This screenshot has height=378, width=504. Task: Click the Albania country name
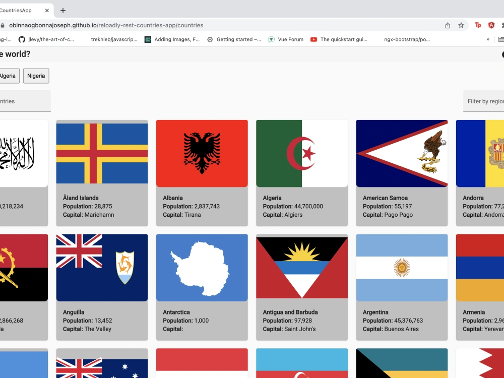(x=172, y=198)
